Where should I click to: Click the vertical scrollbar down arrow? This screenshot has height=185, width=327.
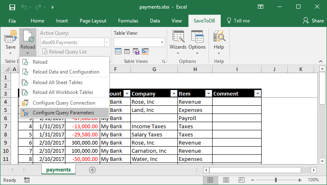pyautogui.click(x=322, y=161)
